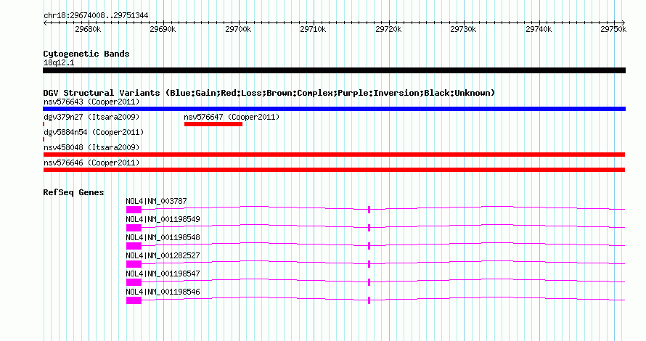Select the 29680k ruler tick label
The height and width of the screenshot is (341, 646).
pos(88,29)
